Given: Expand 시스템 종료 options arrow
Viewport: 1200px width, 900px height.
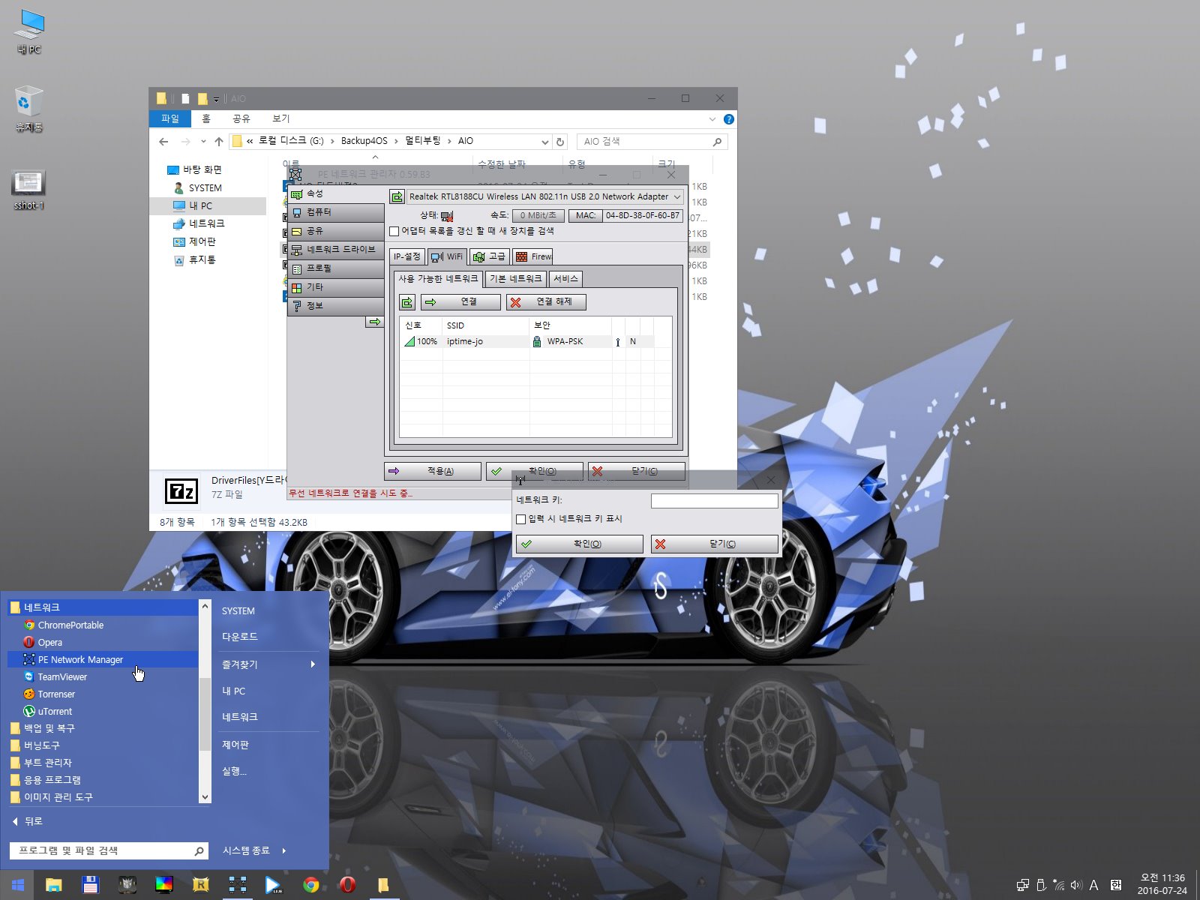Looking at the screenshot, I should (x=284, y=850).
